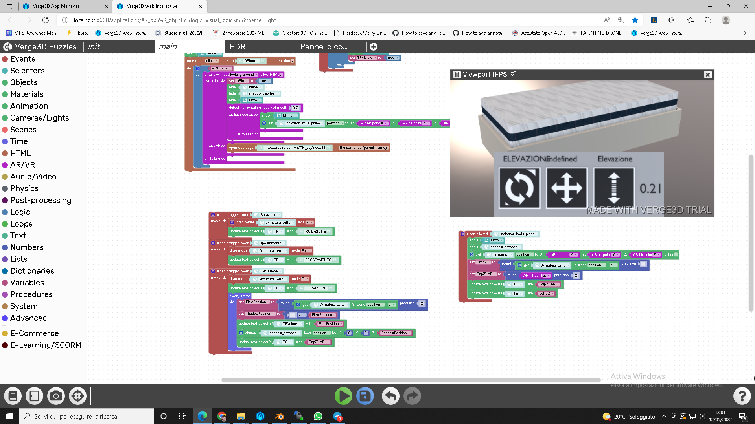Open gear icon on the 'drag rotate' block
The image size is (755, 424).
[232, 223]
